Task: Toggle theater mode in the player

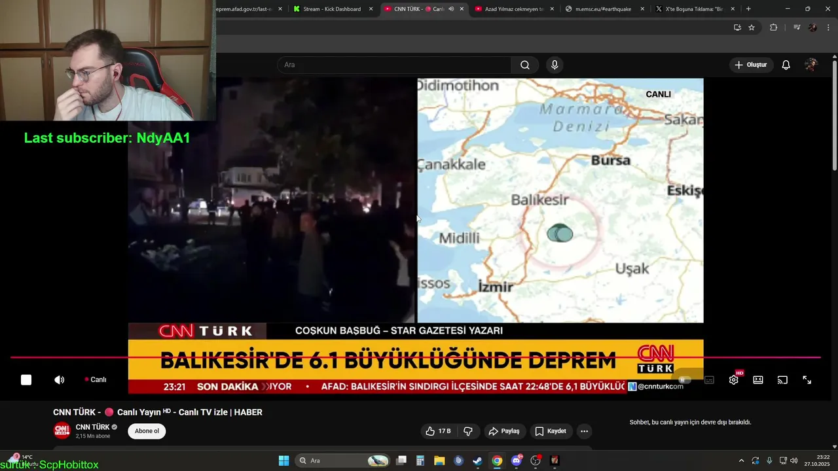Action: tap(758, 380)
